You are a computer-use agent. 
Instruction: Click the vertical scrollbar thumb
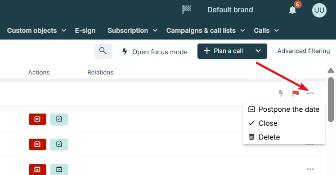tap(331, 99)
